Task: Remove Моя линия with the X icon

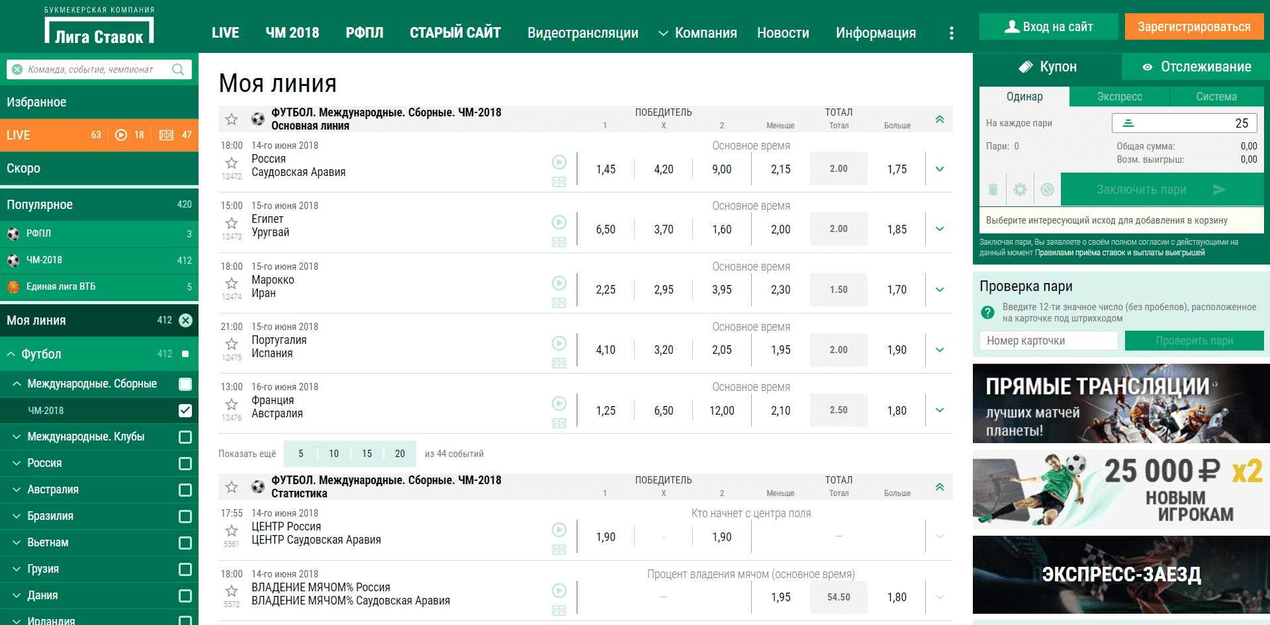Action: pyautogui.click(x=186, y=320)
